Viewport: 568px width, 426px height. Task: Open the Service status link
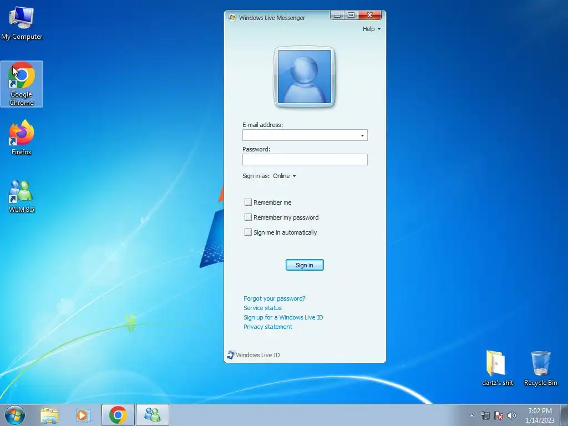coord(262,308)
